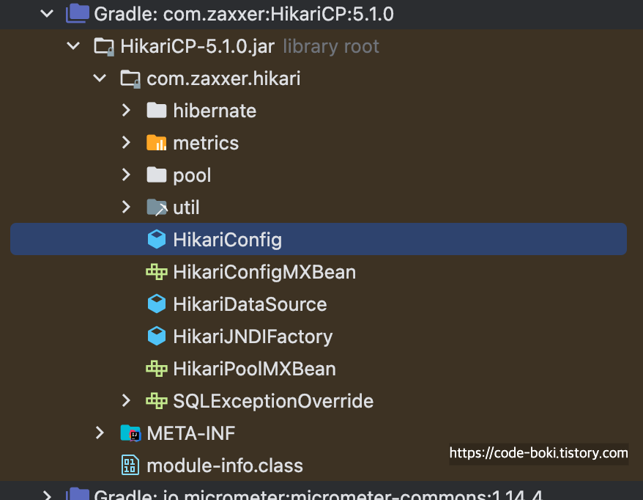Expand the util folder
Image resolution: width=643 pixels, height=500 pixels.
(126, 207)
